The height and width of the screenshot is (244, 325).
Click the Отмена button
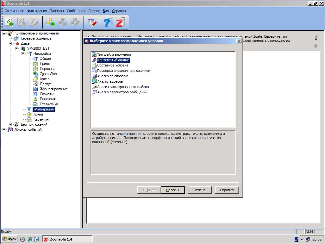point(200,190)
